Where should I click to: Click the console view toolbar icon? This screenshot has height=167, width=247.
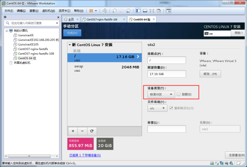tap(145, 11)
